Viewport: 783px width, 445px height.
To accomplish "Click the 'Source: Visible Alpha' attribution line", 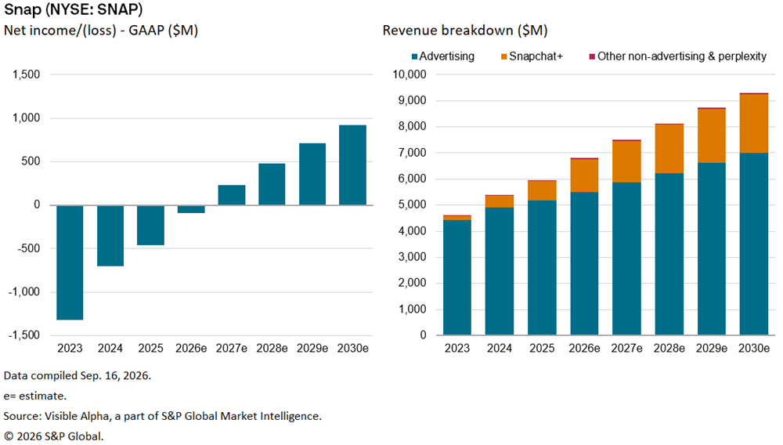I will point(163,416).
